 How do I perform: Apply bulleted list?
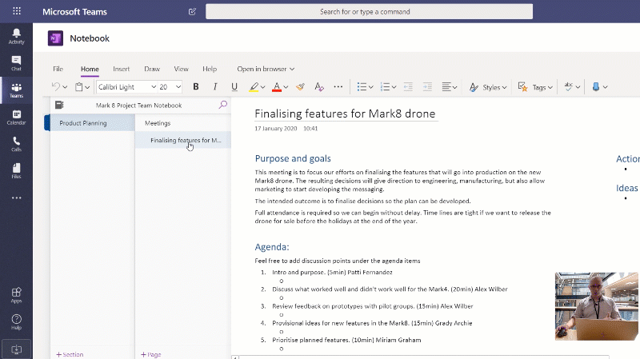tap(362, 86)
